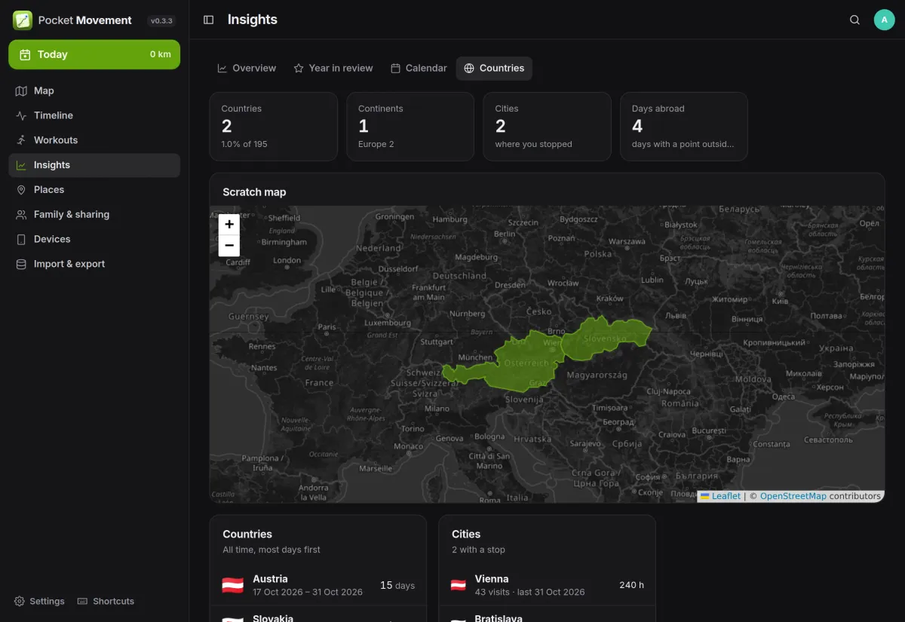
Task: Click the Workouts runner icon
Action: click(x=21, y=140)
